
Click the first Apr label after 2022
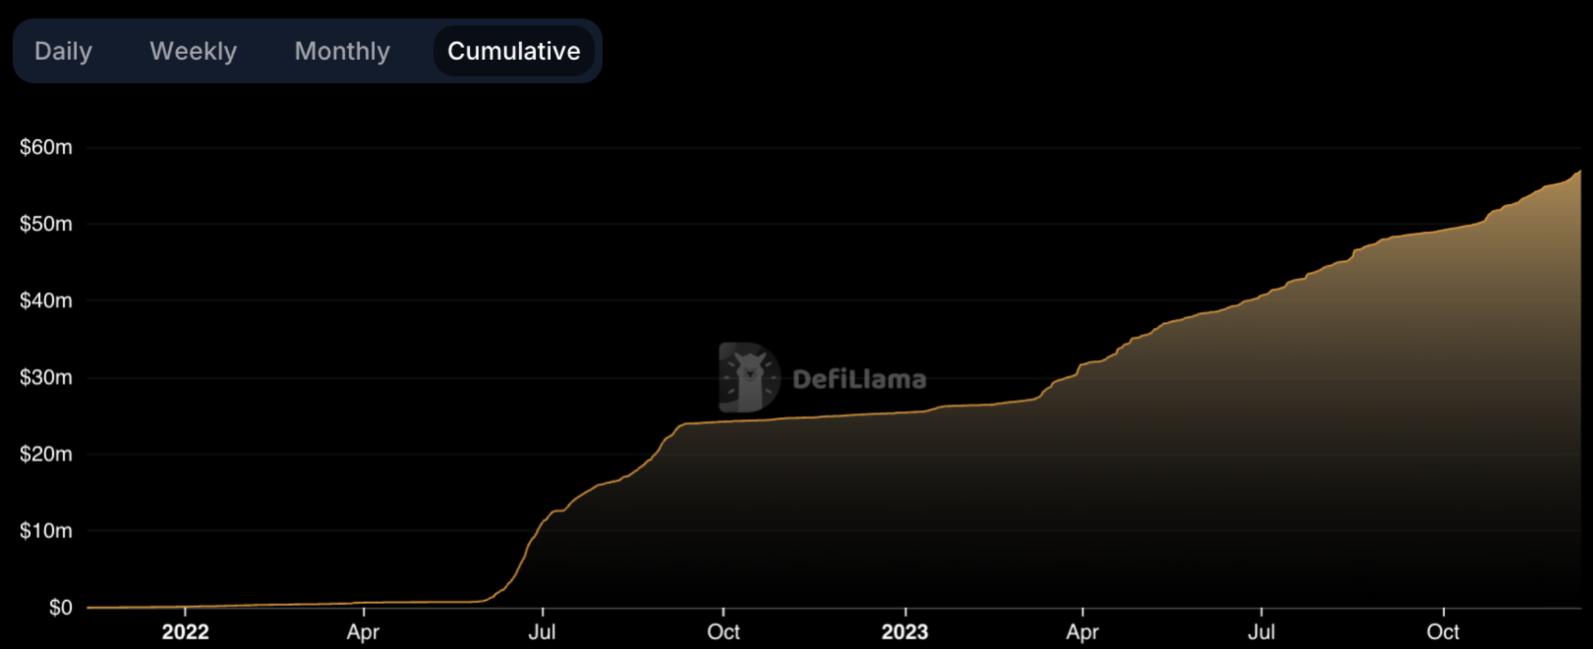coord(363,632)
